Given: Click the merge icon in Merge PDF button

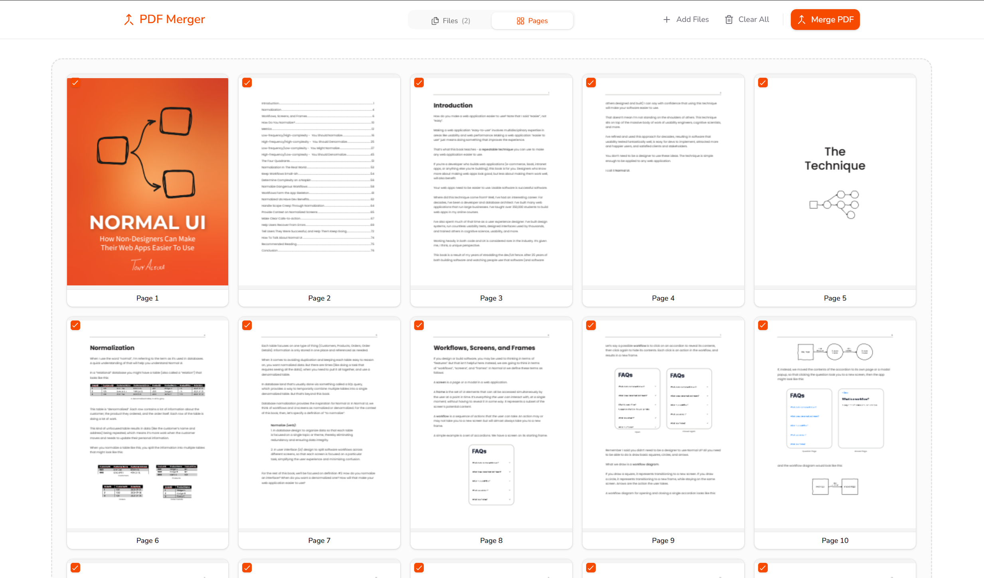Looking at the screenshot, I should click(802, 20).
